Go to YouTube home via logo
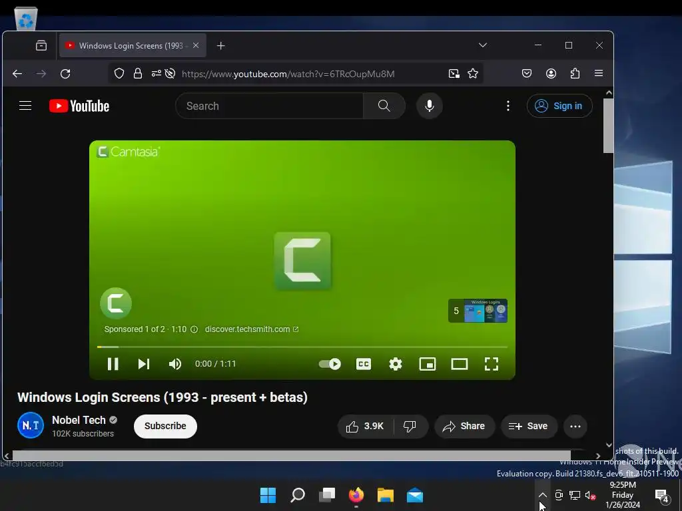The height and width of the screenshot is (511, 682). click(x=79, y=106)
